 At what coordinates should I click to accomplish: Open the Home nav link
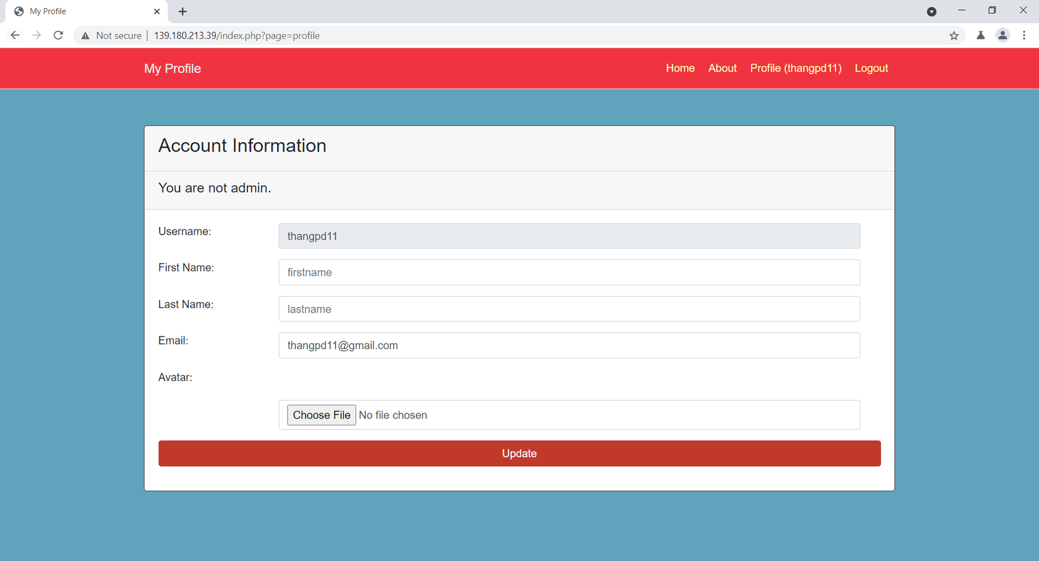coord(680,68)
